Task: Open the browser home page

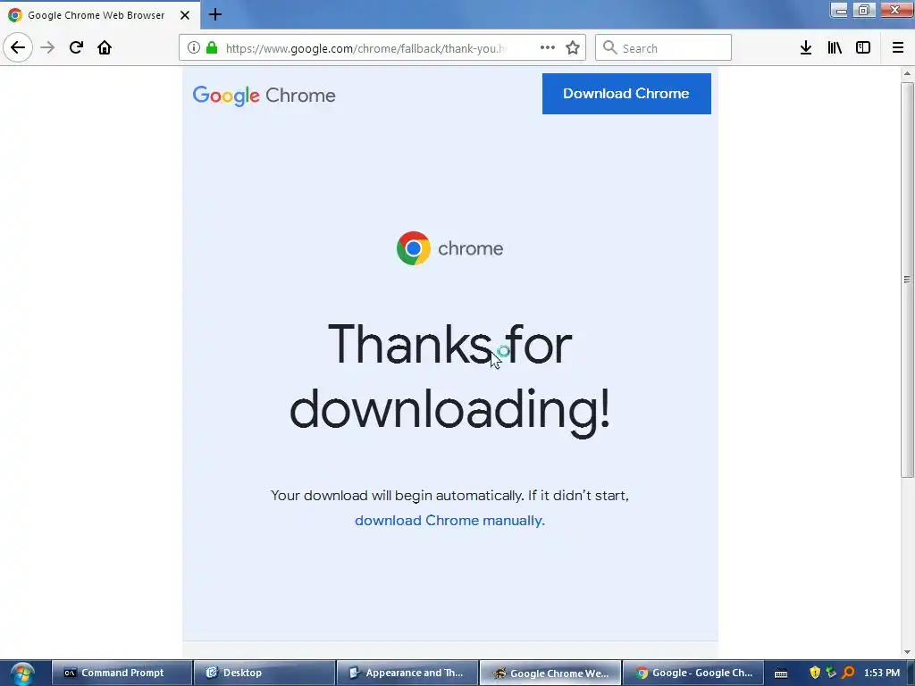Action: click(x=105, y=47)
